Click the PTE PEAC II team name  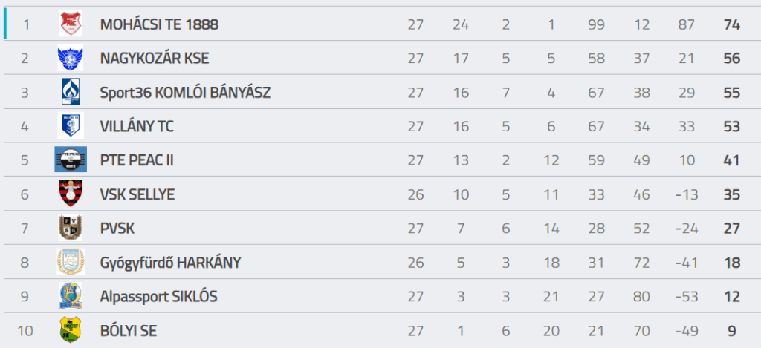tap(137, 160)
